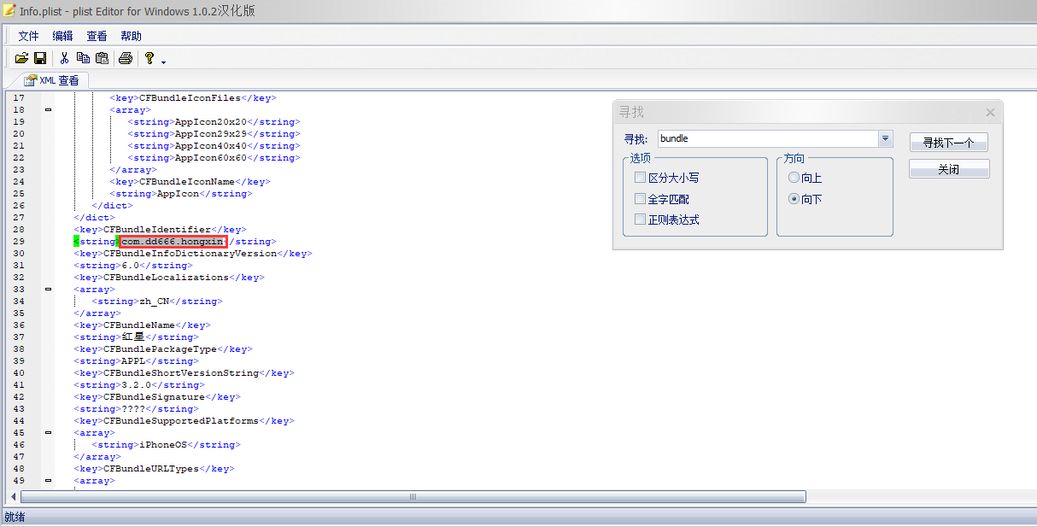Save the Info.plist file

(x=39, y=57)
